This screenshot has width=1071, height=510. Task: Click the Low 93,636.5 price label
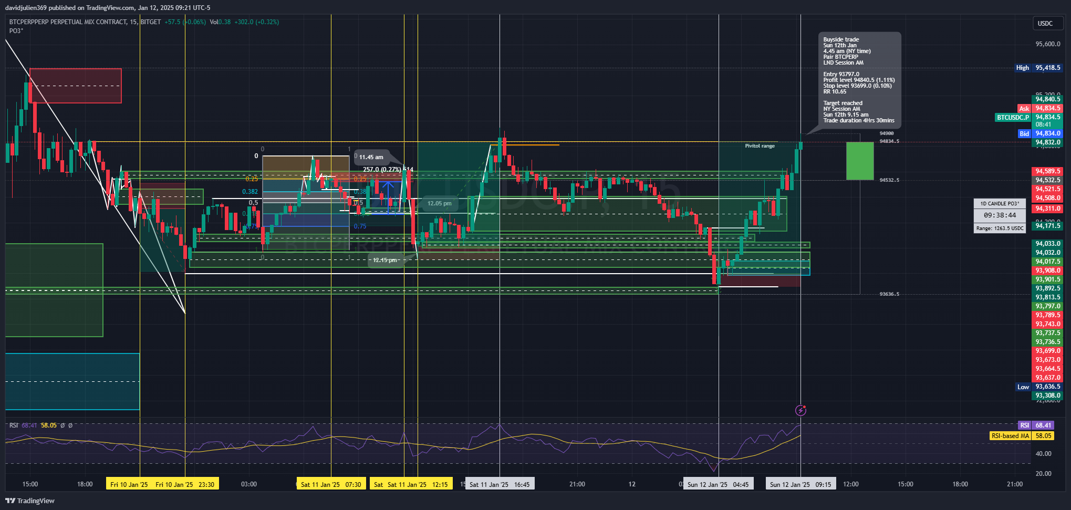click(1039, 387)
